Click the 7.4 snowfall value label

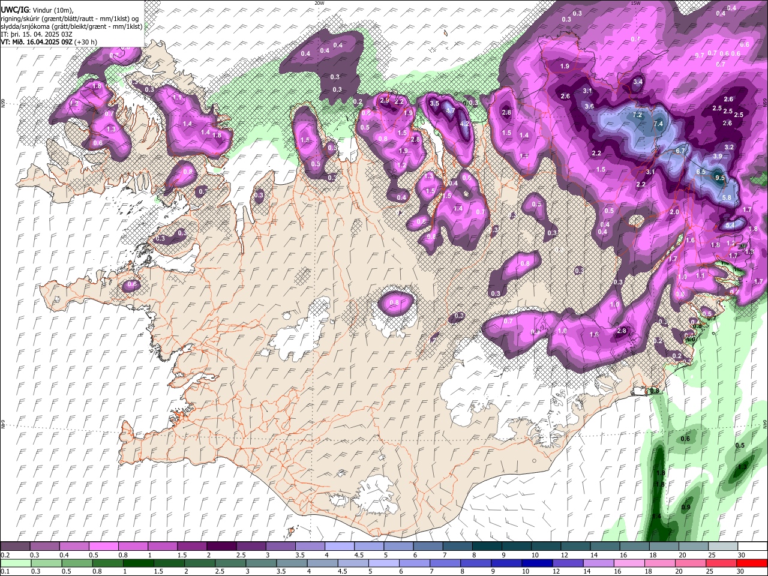[x=658, y=124]
